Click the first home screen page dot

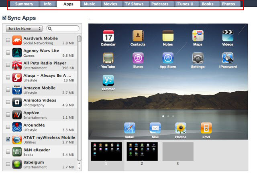(163, 116)
